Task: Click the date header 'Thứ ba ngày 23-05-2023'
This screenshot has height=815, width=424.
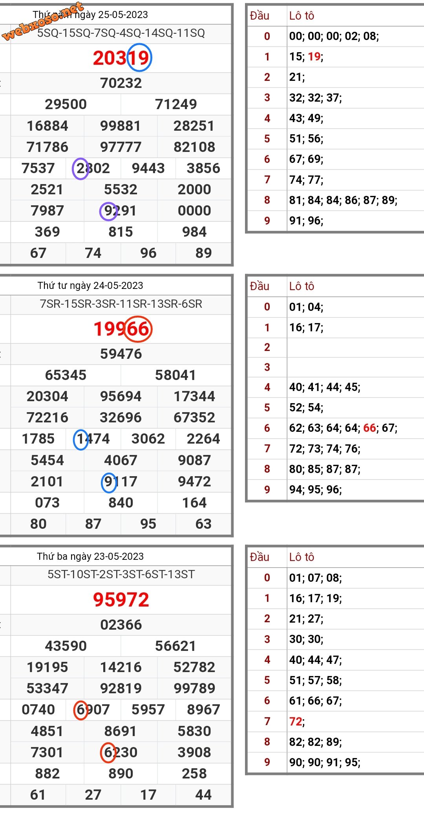Action: 90,556
